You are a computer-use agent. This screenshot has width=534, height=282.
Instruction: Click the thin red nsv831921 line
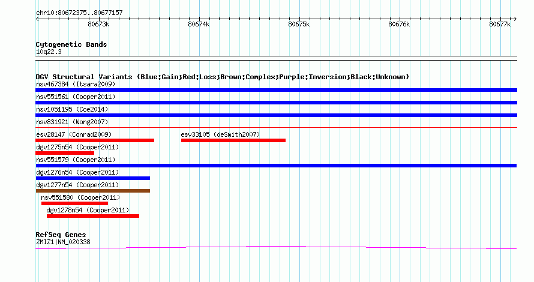[276, 128]
